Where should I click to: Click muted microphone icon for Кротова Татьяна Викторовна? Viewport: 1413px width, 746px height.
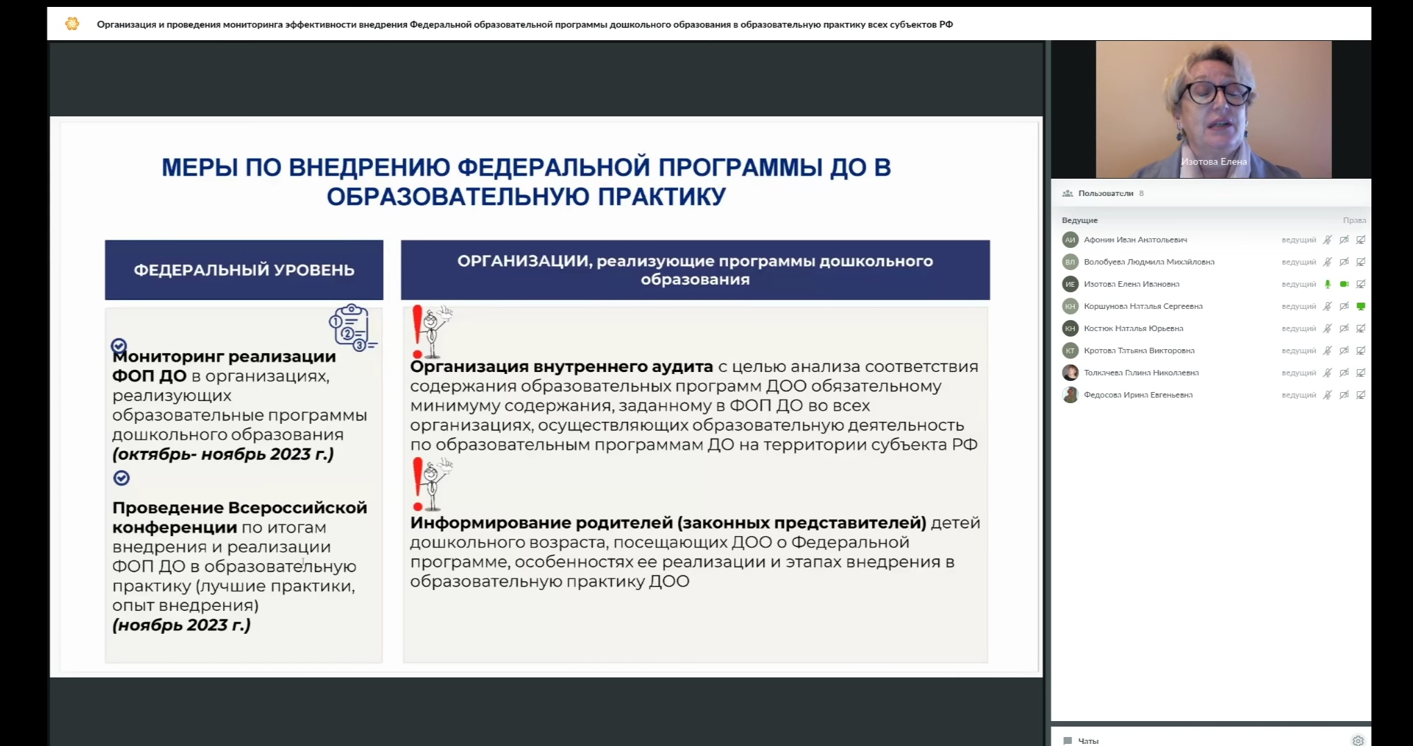pyautogui.click(x=1327, y=350)
